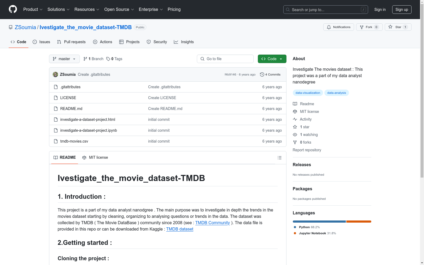Open the Pricing page

click(x=174, y=9)
